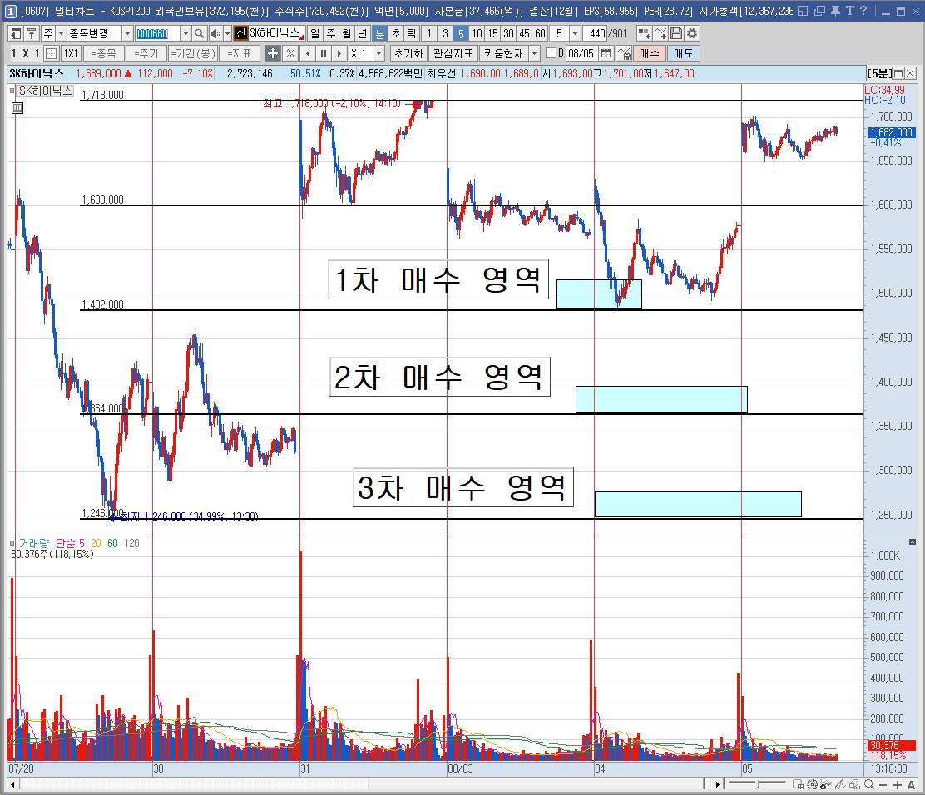Click the 1X1 layout button
This screenshot has width=925, height=795.
71,54
